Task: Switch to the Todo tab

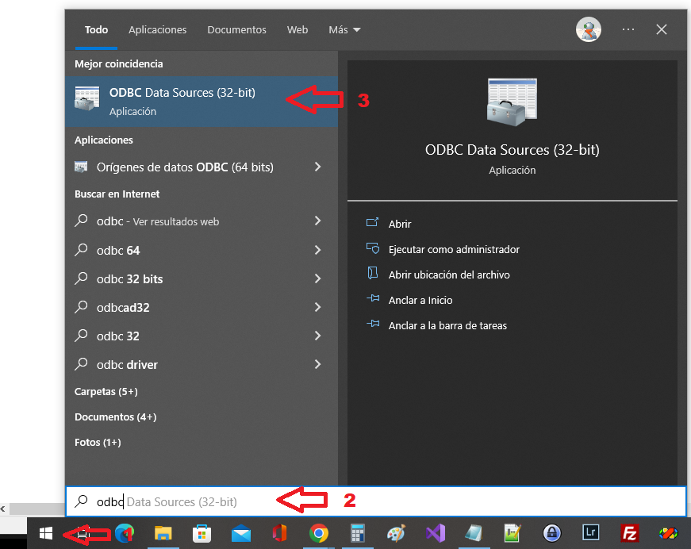Action: 96,30
